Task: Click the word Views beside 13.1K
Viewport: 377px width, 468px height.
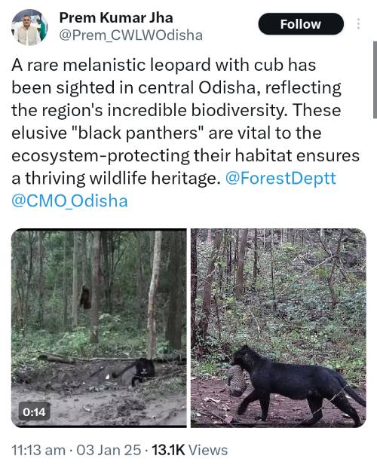Action: click(208, 450)
